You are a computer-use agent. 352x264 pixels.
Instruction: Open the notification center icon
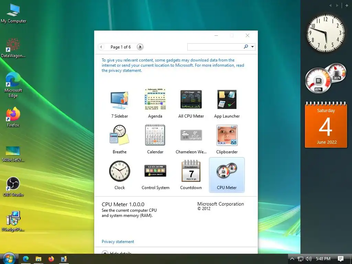(341, 259)
